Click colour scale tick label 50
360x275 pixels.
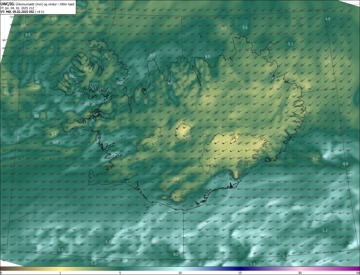pos(358,273)
